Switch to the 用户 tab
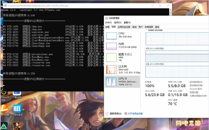The width and height of the screenshot is (209, 130). pos(141,27)
